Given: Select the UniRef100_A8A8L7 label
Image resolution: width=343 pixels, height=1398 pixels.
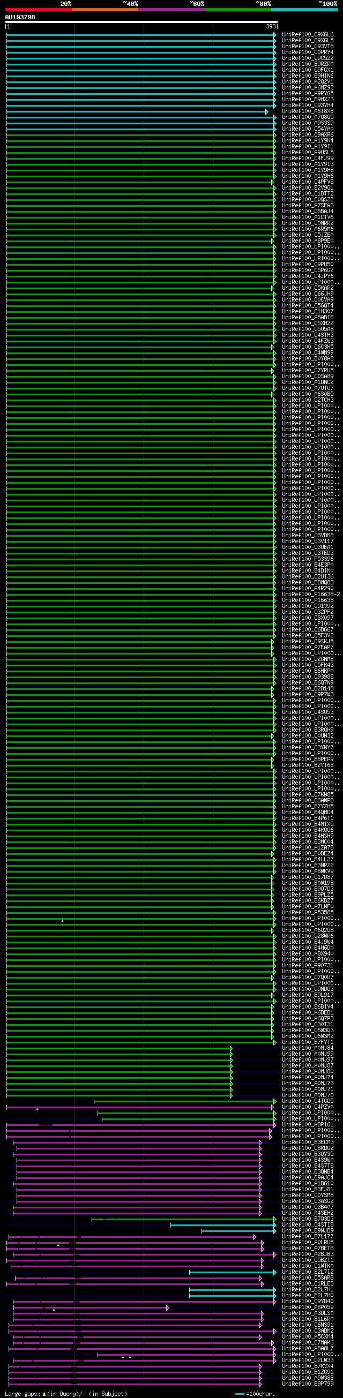Looking at the screenshot, I should pos(308,1349).
